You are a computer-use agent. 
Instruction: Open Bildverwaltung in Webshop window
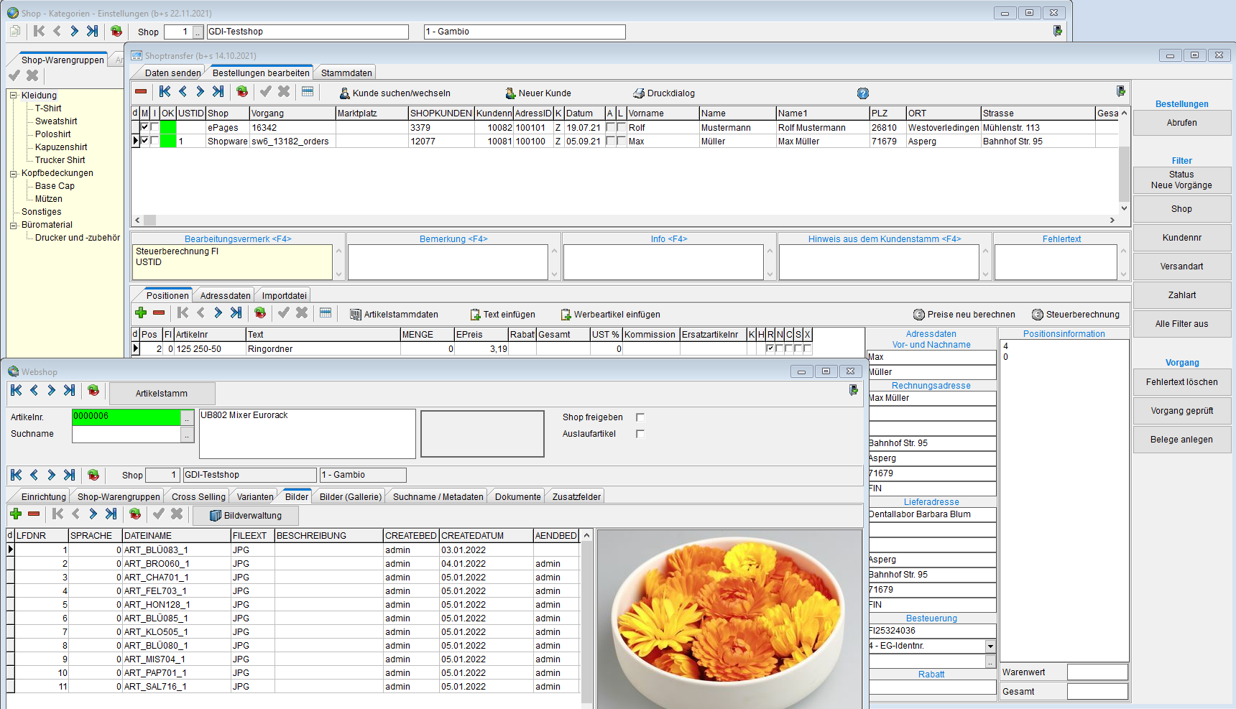click(246, 516)
